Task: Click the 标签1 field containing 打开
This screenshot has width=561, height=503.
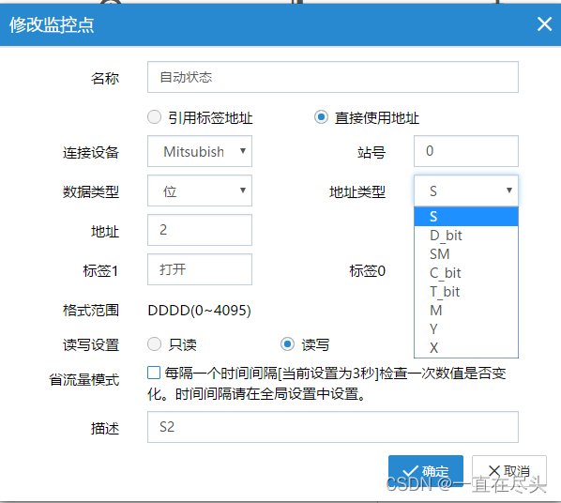Action: click(x=200, y=269)
